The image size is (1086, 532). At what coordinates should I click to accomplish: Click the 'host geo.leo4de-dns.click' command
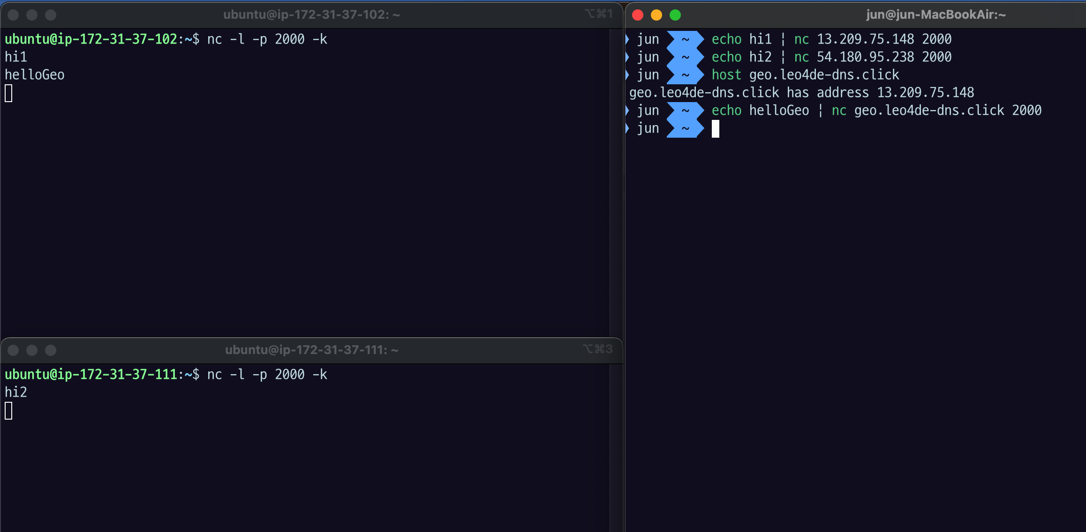tap(805, 75)
